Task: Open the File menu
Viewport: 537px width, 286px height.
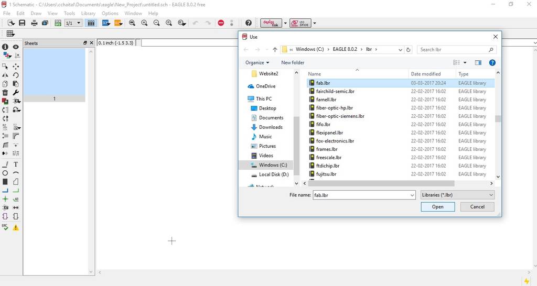Action: coord(6,13)
